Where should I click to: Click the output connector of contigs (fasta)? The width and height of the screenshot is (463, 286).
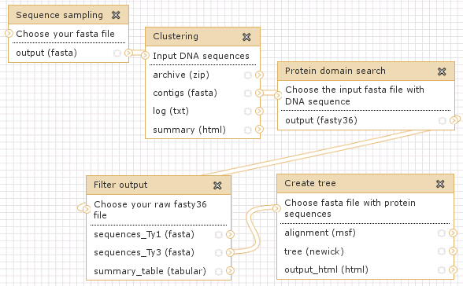(x=259, y=93)
